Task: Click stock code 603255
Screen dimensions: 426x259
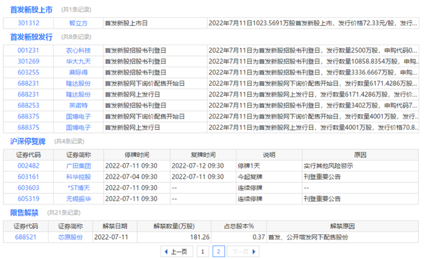Action: point(29,73)
